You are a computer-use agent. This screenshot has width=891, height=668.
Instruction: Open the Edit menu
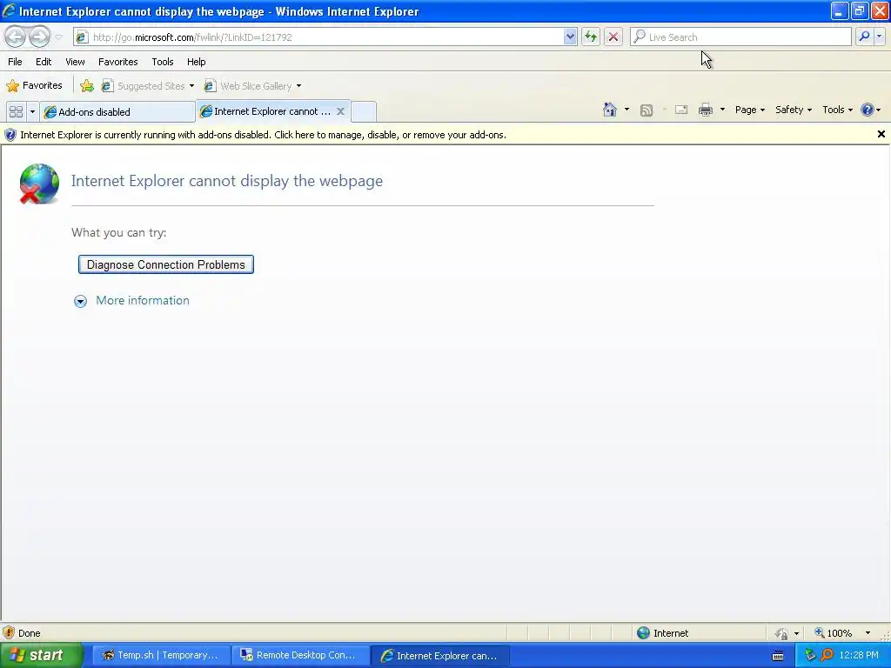coord(44,62)
